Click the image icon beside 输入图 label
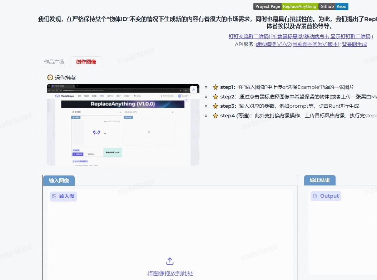The image size is (377, 280). tap(54, 196)
